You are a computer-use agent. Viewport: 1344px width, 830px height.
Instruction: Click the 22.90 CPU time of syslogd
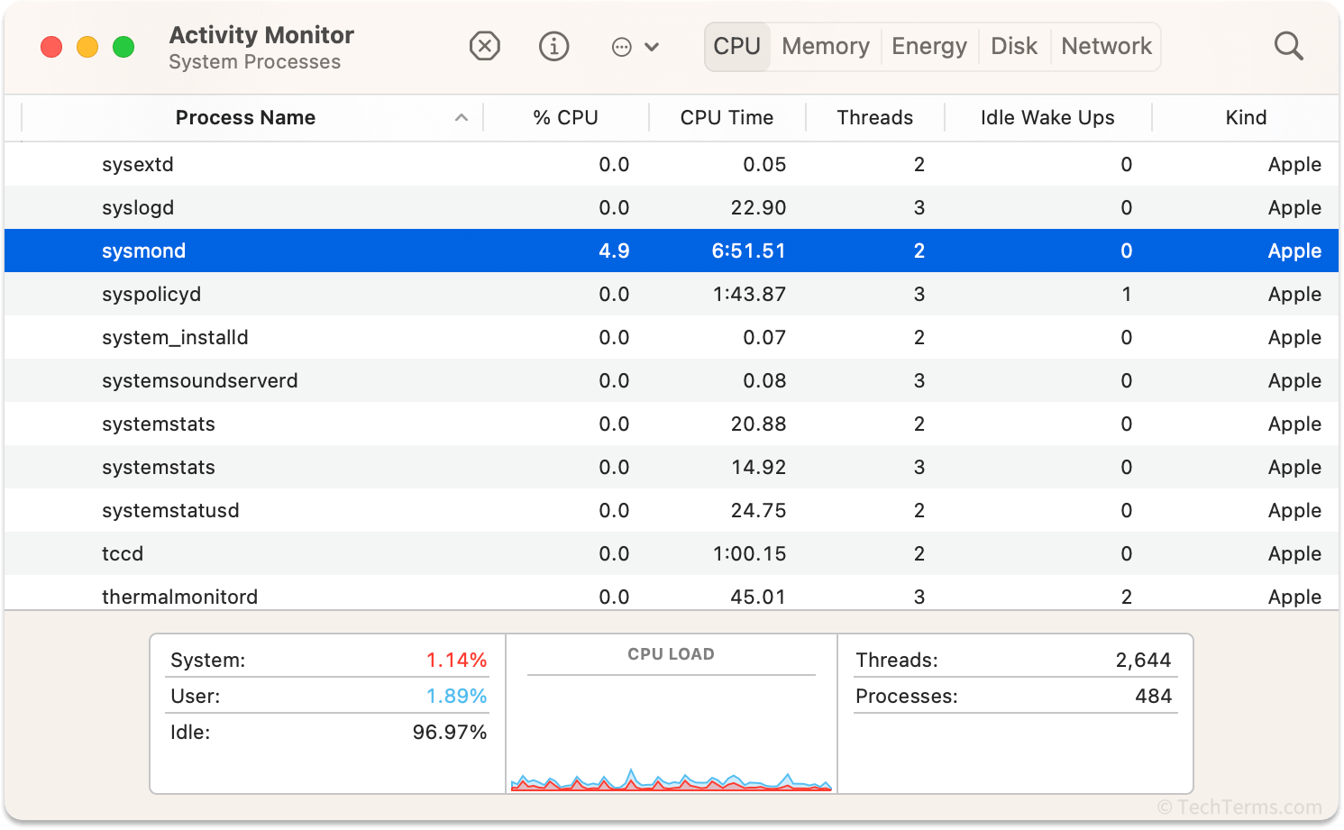(758, 208)
